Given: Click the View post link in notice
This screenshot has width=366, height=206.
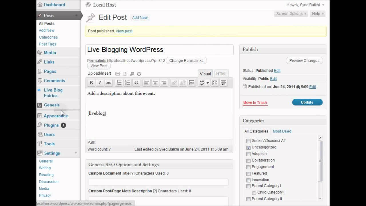Looking at the screenshot, I should coord(124,31).
